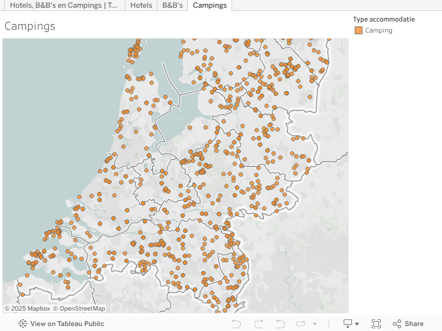Image resolution: width=442 pixels, height=331 pixels.
Task: Open the OpenStreetMap attribution link
Action: click(79, 308)
